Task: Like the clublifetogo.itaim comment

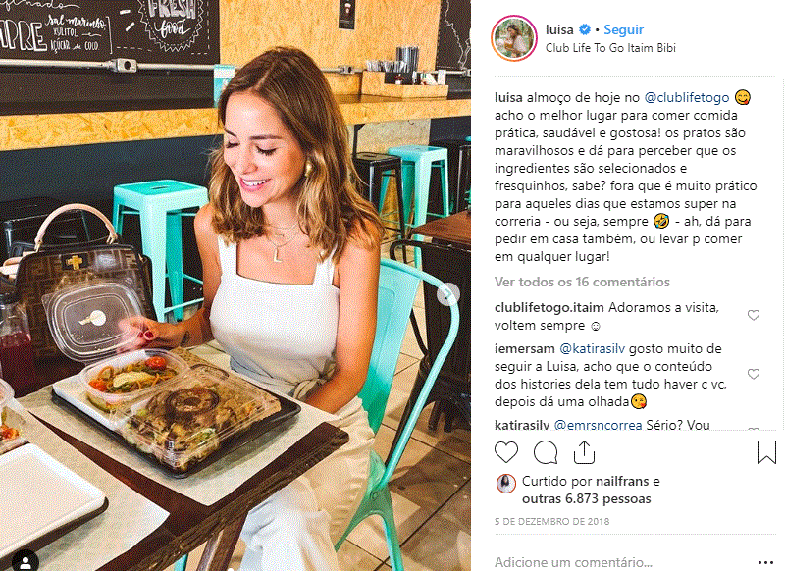Action: click(754, 315)
